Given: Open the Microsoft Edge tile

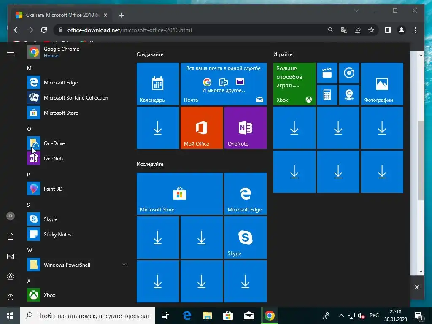Looking at the screenshot, I should click(246, 194).
